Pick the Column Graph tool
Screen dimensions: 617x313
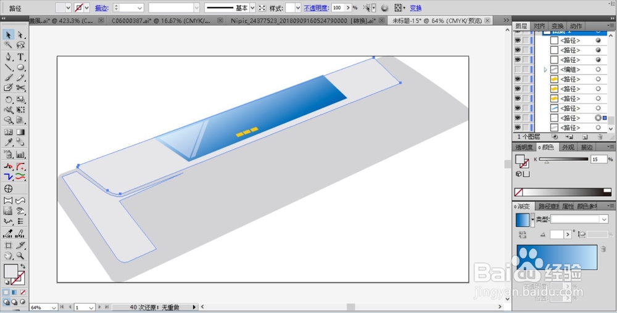pos(20,155)
